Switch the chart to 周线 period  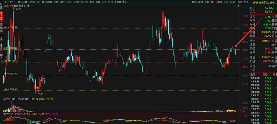(62, 2)
